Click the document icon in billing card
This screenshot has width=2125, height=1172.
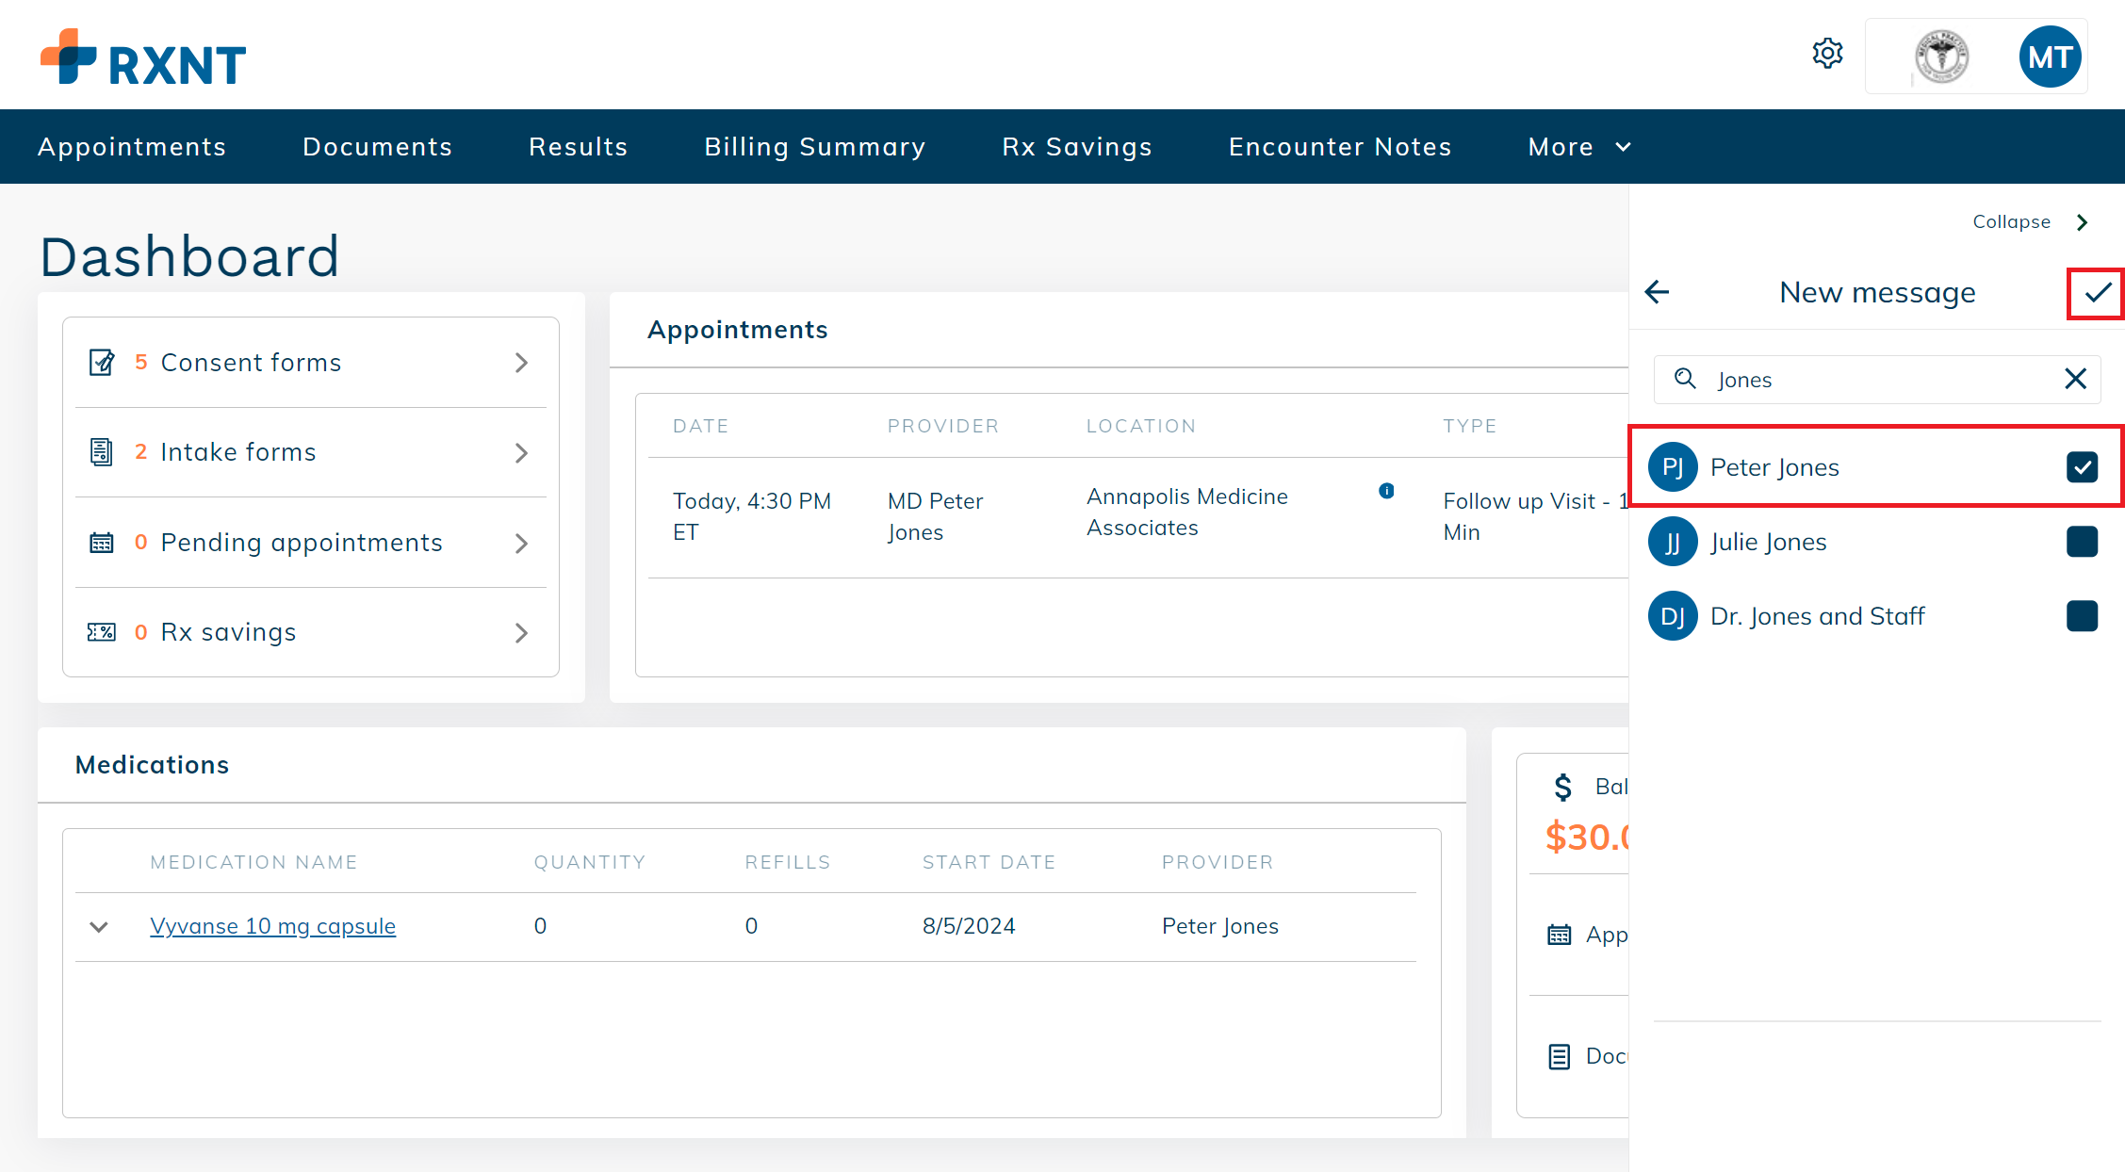coord(1560,1056)
